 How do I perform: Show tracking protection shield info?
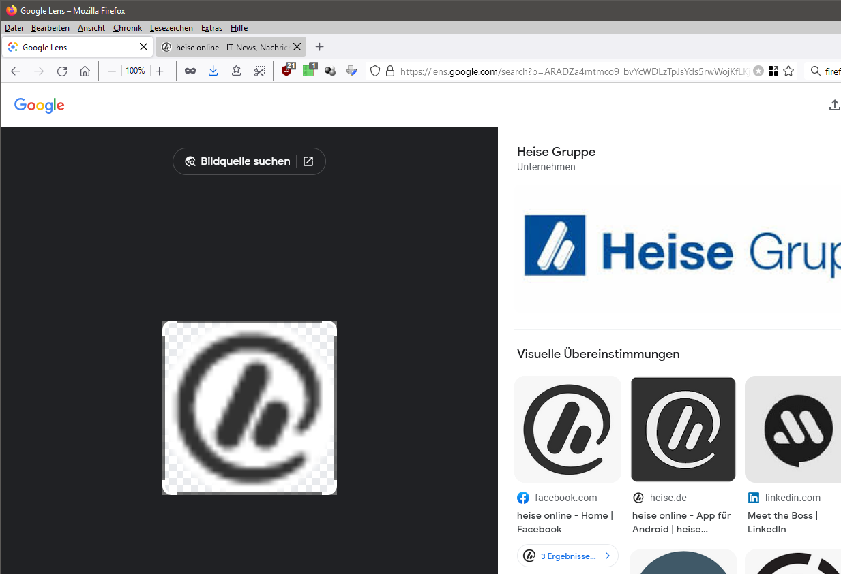pos(374,71)
